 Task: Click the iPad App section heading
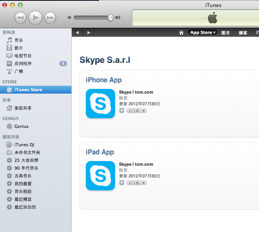coord(100,152)
